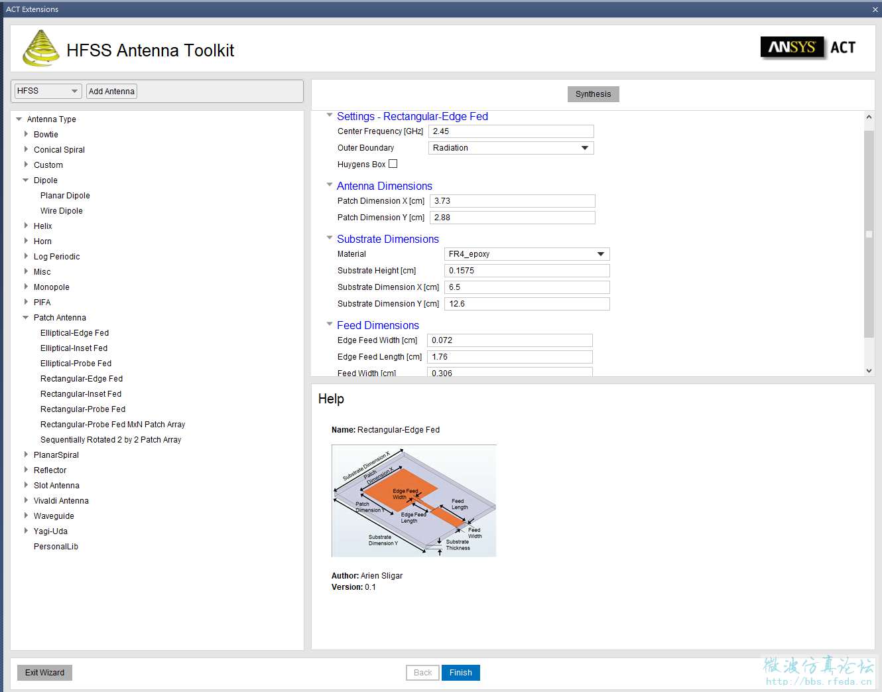Image resolution: width=882 pixels, height=692 pixels.
Task: Select Sequentially Rotated 2 by 2 Patch Array
Action: pyautogui.click(x=111, y=440)
